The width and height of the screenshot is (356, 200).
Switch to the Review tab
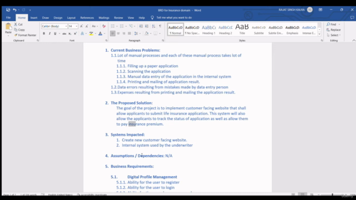118,18
